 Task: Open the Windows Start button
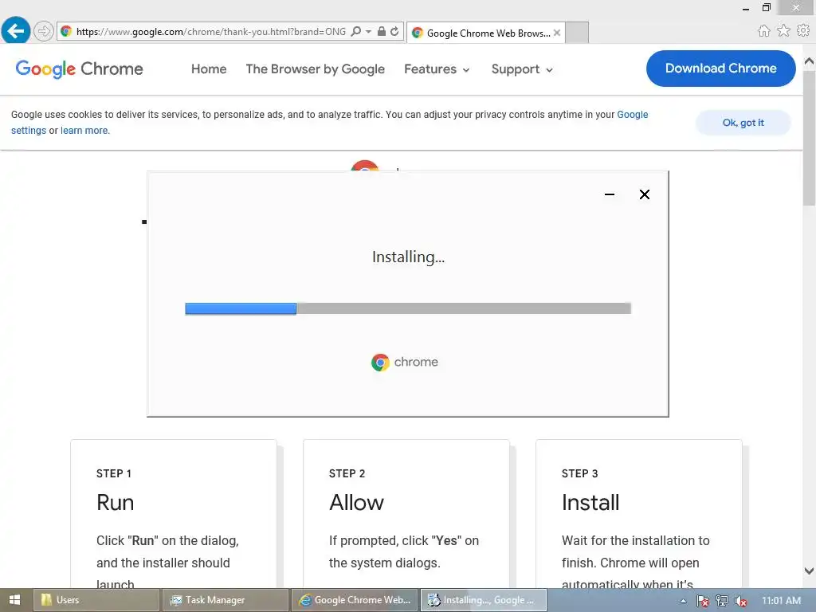click(14, 600)
